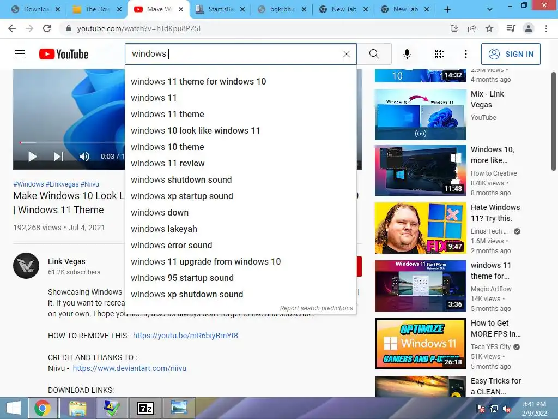Pick the 'windows 10 theme' suggestion

click(240, 147)
